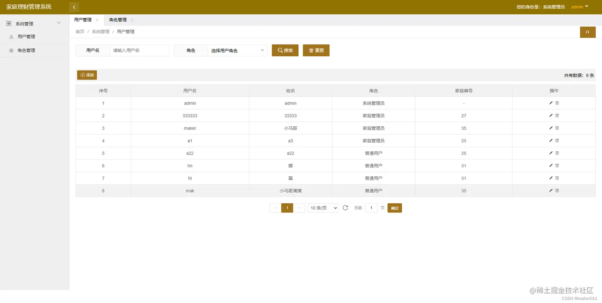Edit the admin user row
The height and width of the screenshot is (303, 602).
click(x=551, y=103)
